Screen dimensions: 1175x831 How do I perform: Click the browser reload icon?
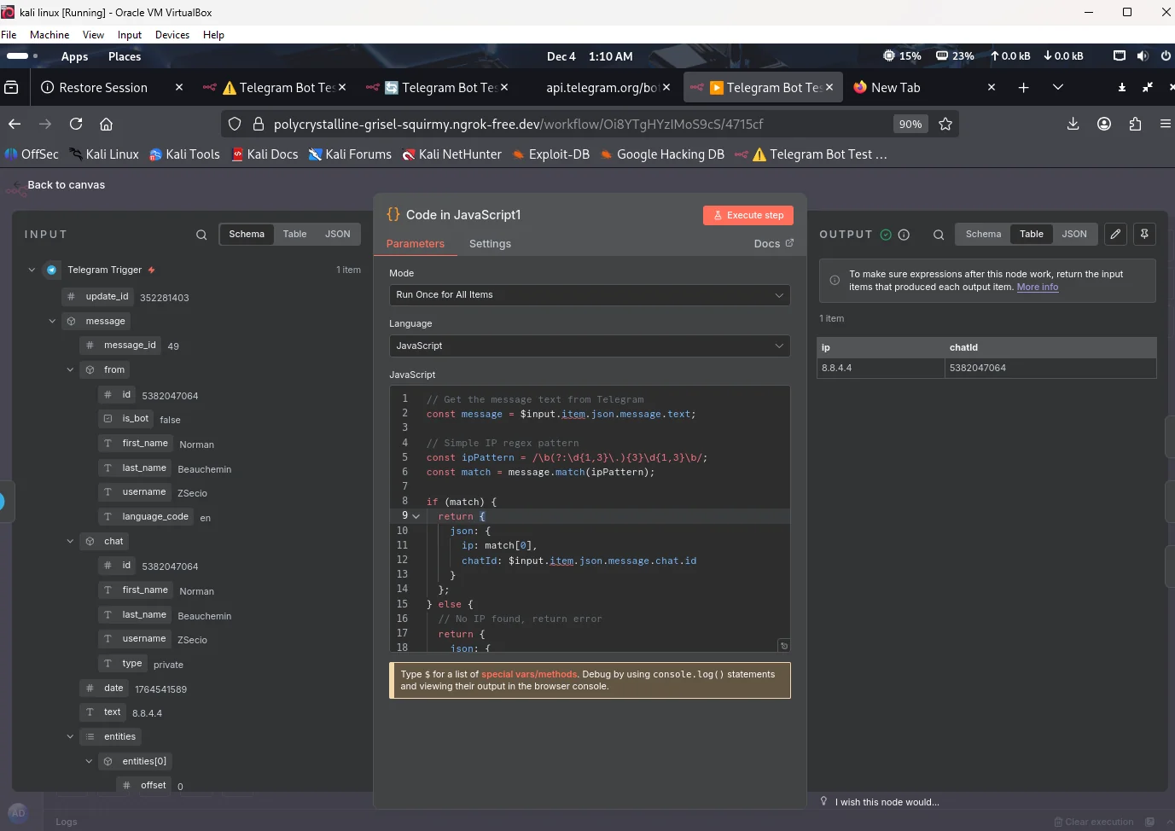click(76, 124)
